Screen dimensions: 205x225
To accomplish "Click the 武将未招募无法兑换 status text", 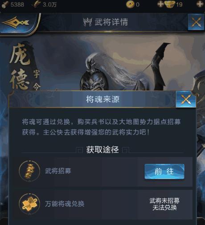I will click(164, 204).
